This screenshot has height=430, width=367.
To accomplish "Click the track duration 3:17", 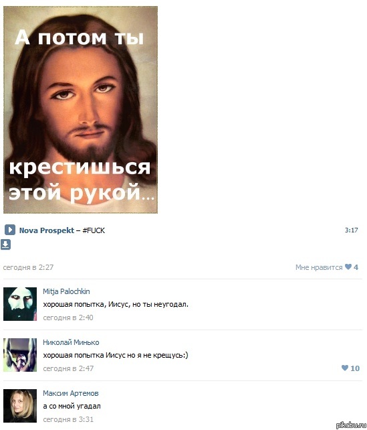I will 352,230.
